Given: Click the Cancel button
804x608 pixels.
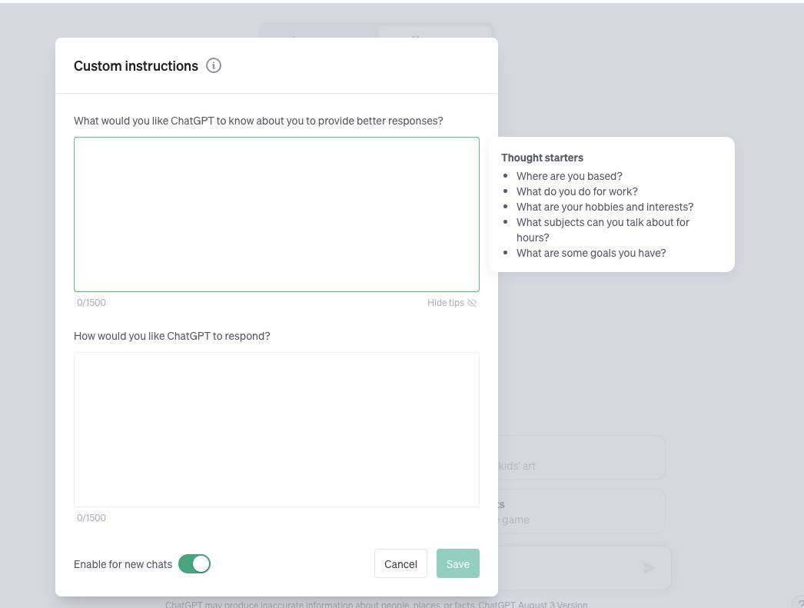Looking at the screenshot, I should tap(400, 564).
